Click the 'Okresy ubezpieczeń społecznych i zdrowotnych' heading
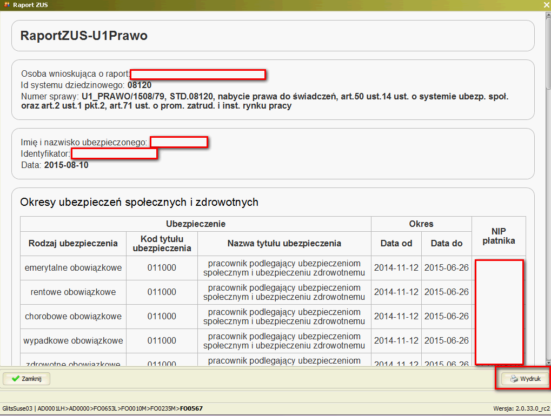 click(139, 202)
